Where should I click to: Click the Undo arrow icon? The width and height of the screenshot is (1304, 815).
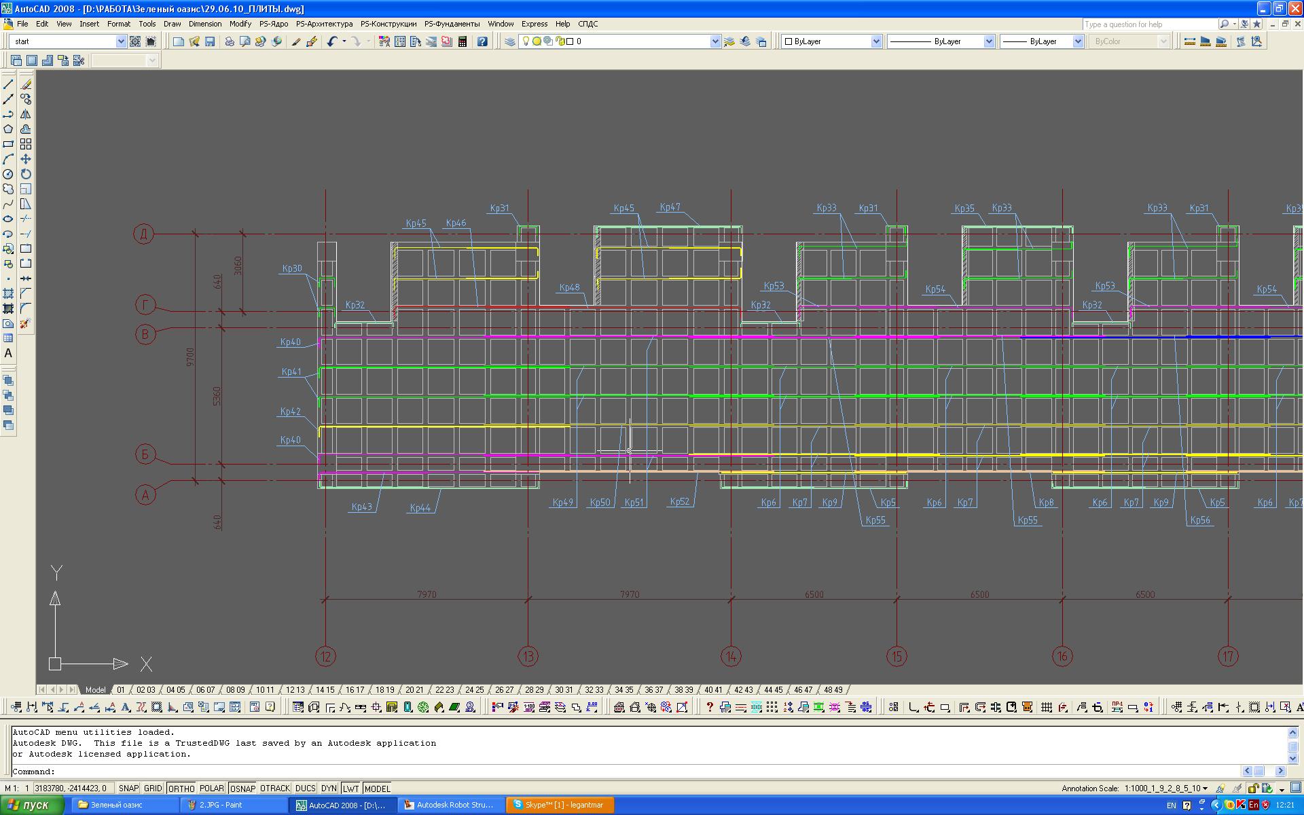point(331,41)
